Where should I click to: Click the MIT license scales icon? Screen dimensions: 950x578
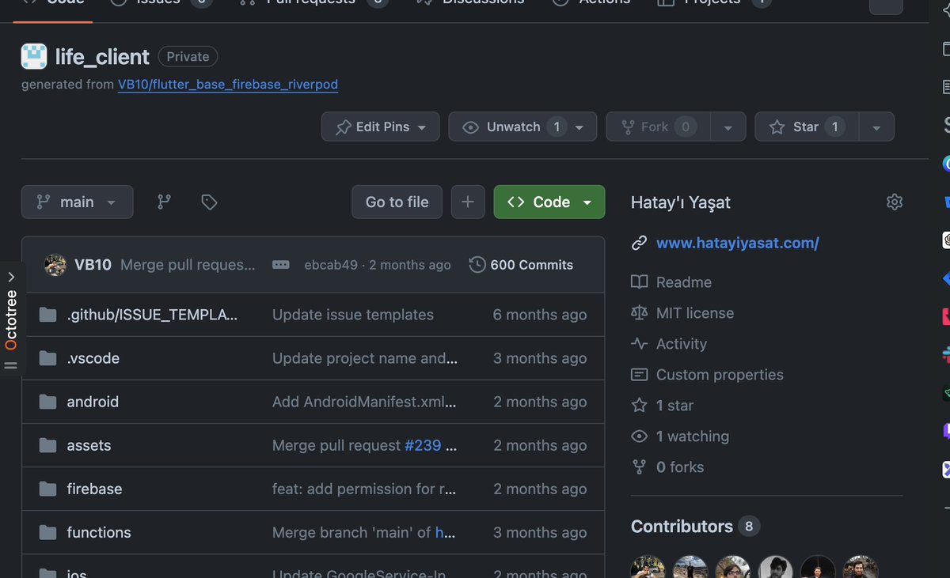coord(640,312)
